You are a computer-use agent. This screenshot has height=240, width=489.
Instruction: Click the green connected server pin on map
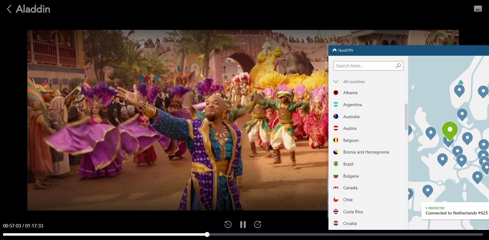pyautogui.click(x=450, y=130)
